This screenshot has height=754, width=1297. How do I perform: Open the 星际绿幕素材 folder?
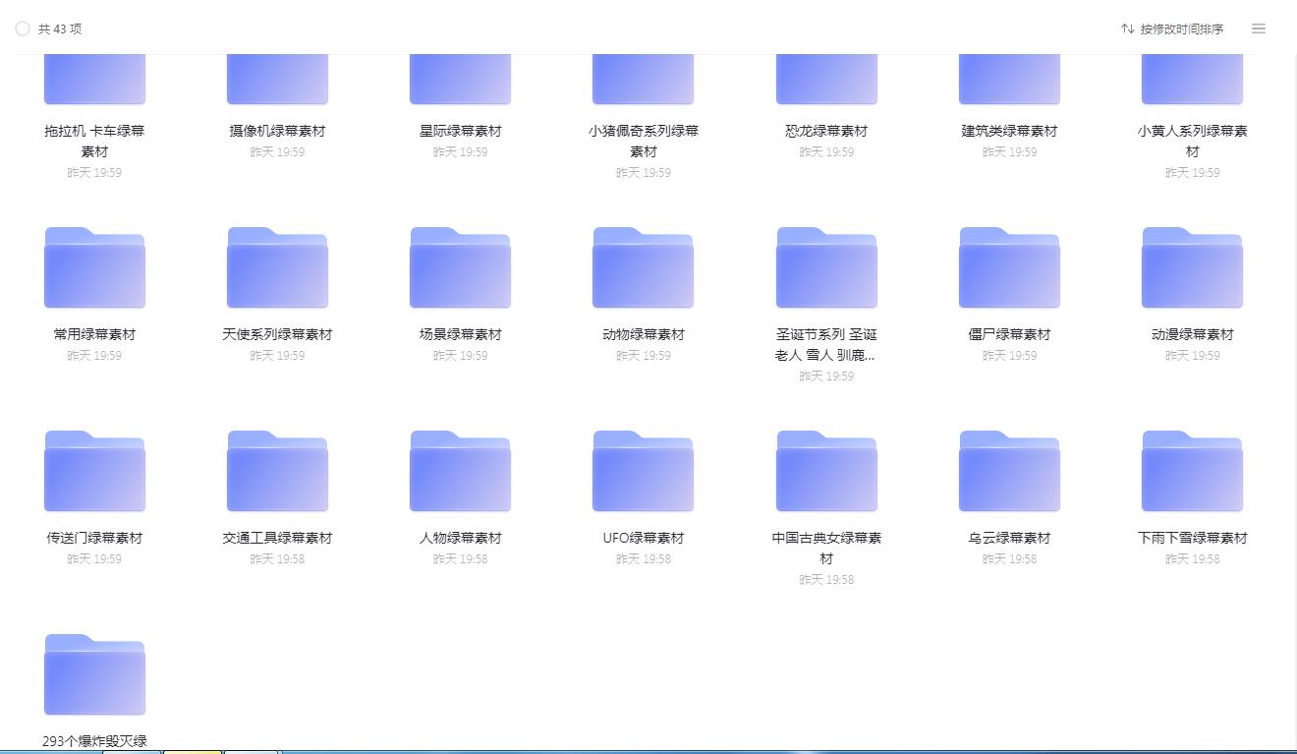tap(459, 79)
